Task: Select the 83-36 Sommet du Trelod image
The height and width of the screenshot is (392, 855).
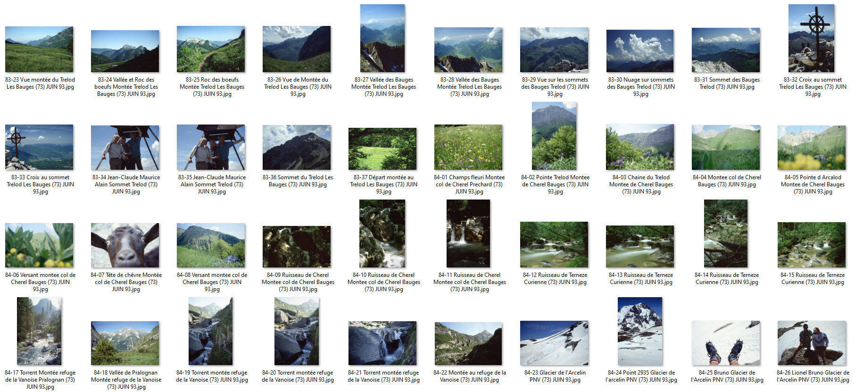Action: 297,148
